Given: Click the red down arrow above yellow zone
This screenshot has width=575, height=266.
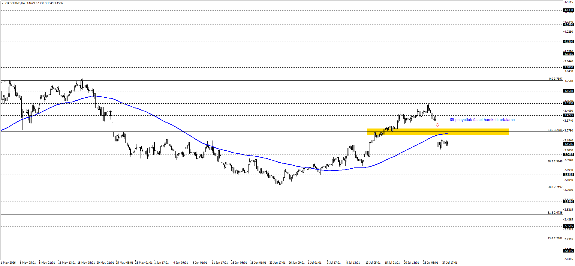Looking at the screenshot, I should tap(437, 125).
